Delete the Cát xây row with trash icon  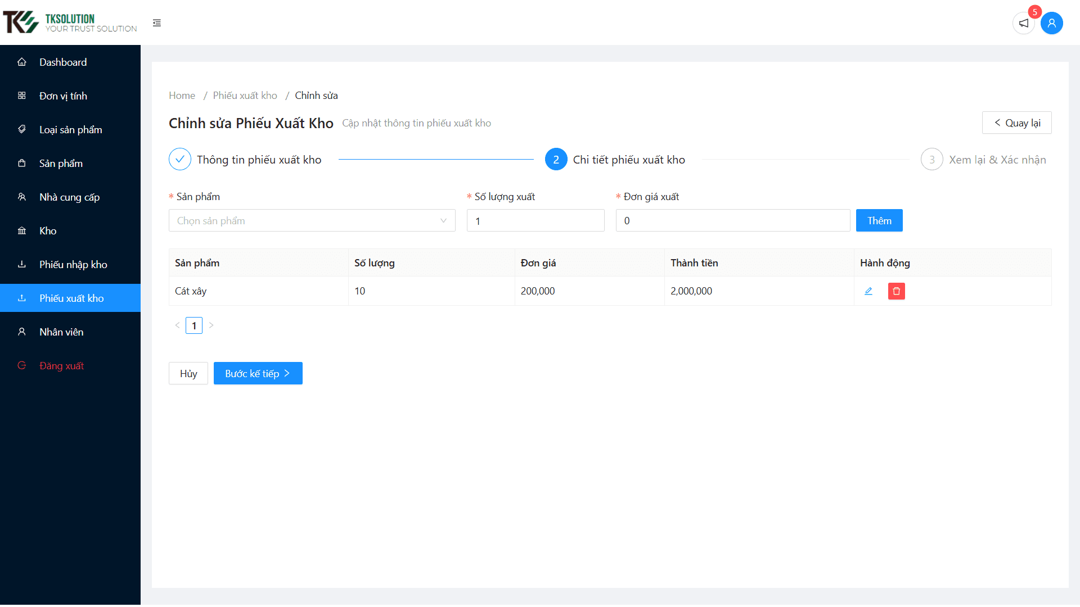pos(897,291)
